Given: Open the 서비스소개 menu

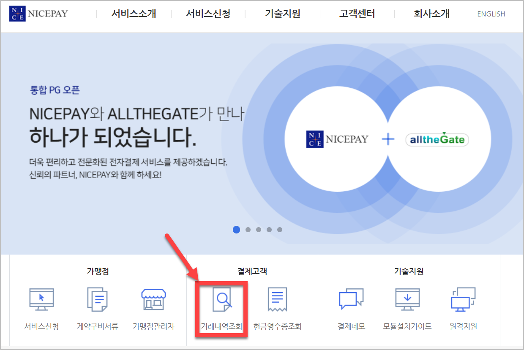Looking at the screenshot, I should pyautogui.click(x=134, y=14).
